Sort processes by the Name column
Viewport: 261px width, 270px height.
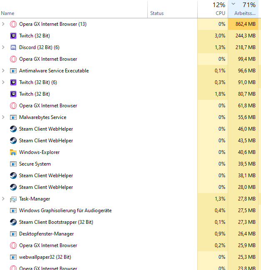pos(74,10)
